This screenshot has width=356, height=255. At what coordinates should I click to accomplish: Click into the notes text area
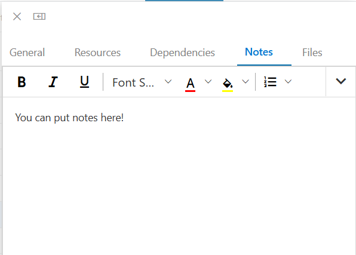pos(179,176)
